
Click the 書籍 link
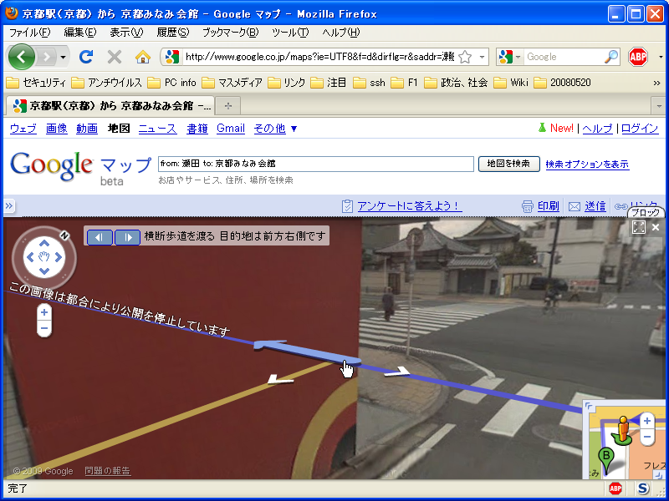click(x=197, y=129)
